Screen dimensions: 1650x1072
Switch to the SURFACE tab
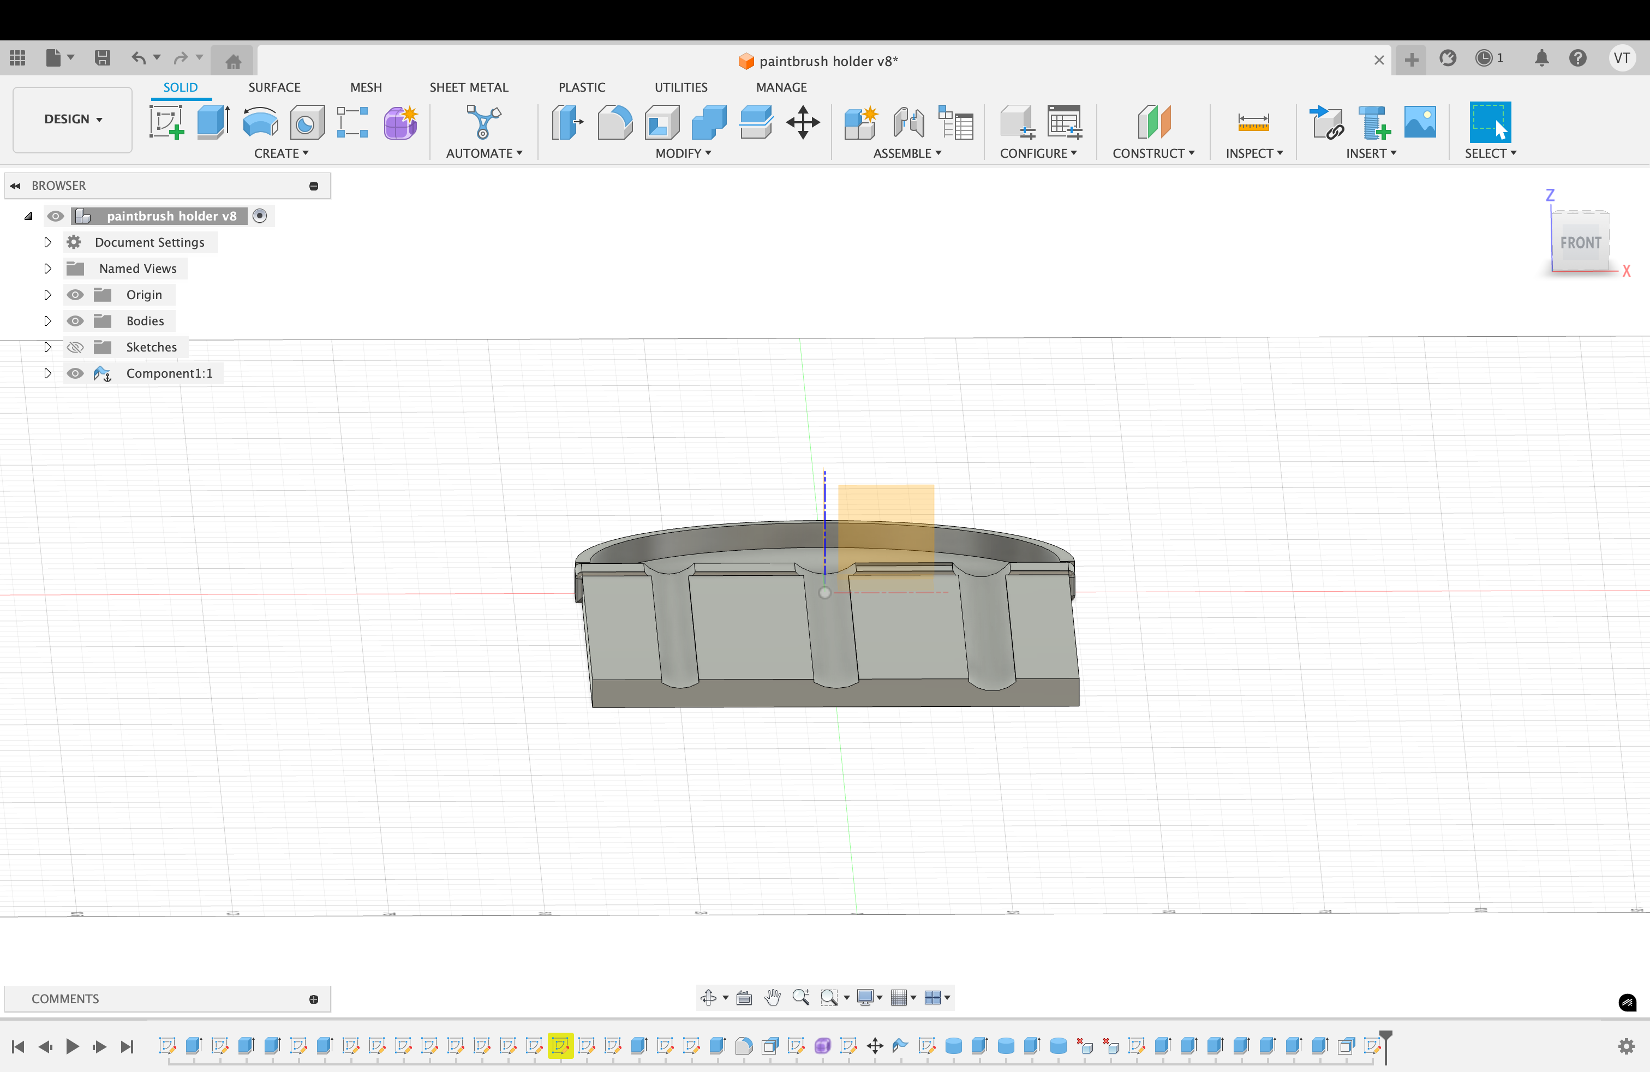[x=274, y=87]
